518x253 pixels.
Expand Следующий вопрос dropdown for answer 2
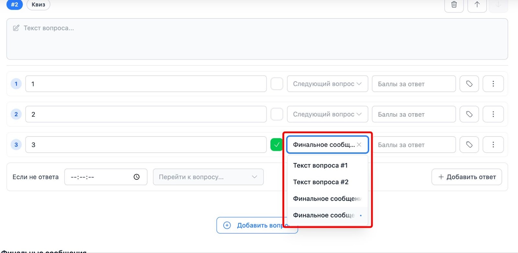coord(327,114)
